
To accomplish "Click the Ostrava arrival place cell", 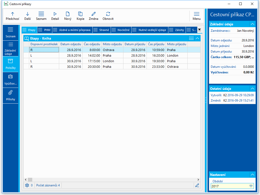I will (176, 67).
